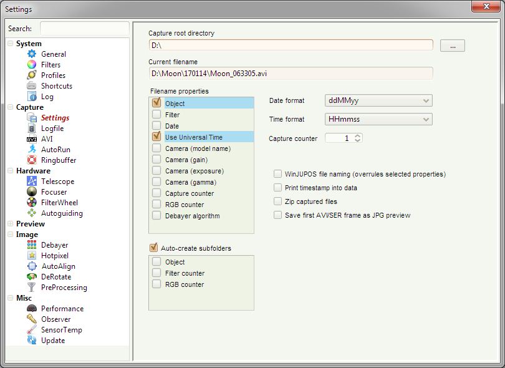Collapse the Hardware tree group
Viewport: 505px width, 368px height.
tap(11, 171)
